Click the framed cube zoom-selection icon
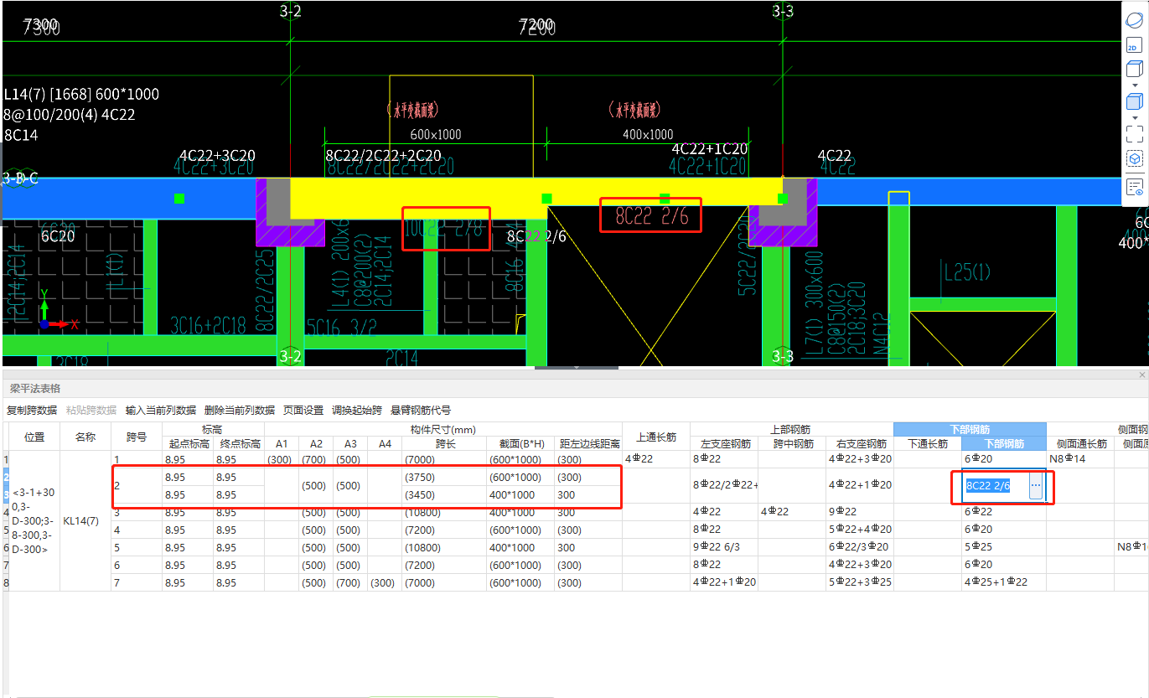This screenshot has width=1149, height=698. point(1134,158)
